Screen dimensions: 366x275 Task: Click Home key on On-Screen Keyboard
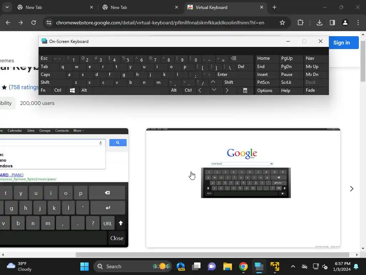point(267,58)
